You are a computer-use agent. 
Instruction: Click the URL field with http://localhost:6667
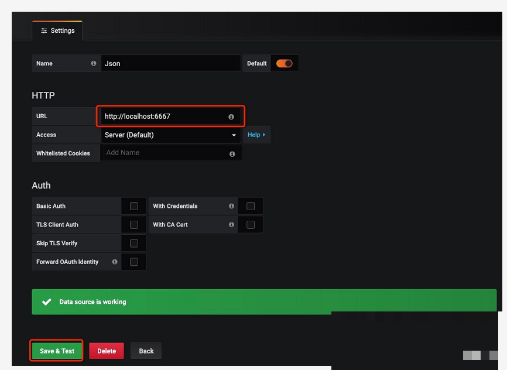[x=170, y=116]
